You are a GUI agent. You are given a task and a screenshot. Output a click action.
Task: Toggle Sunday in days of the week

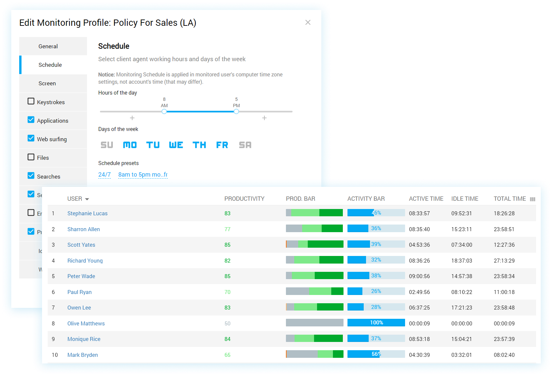click(107, 145)
